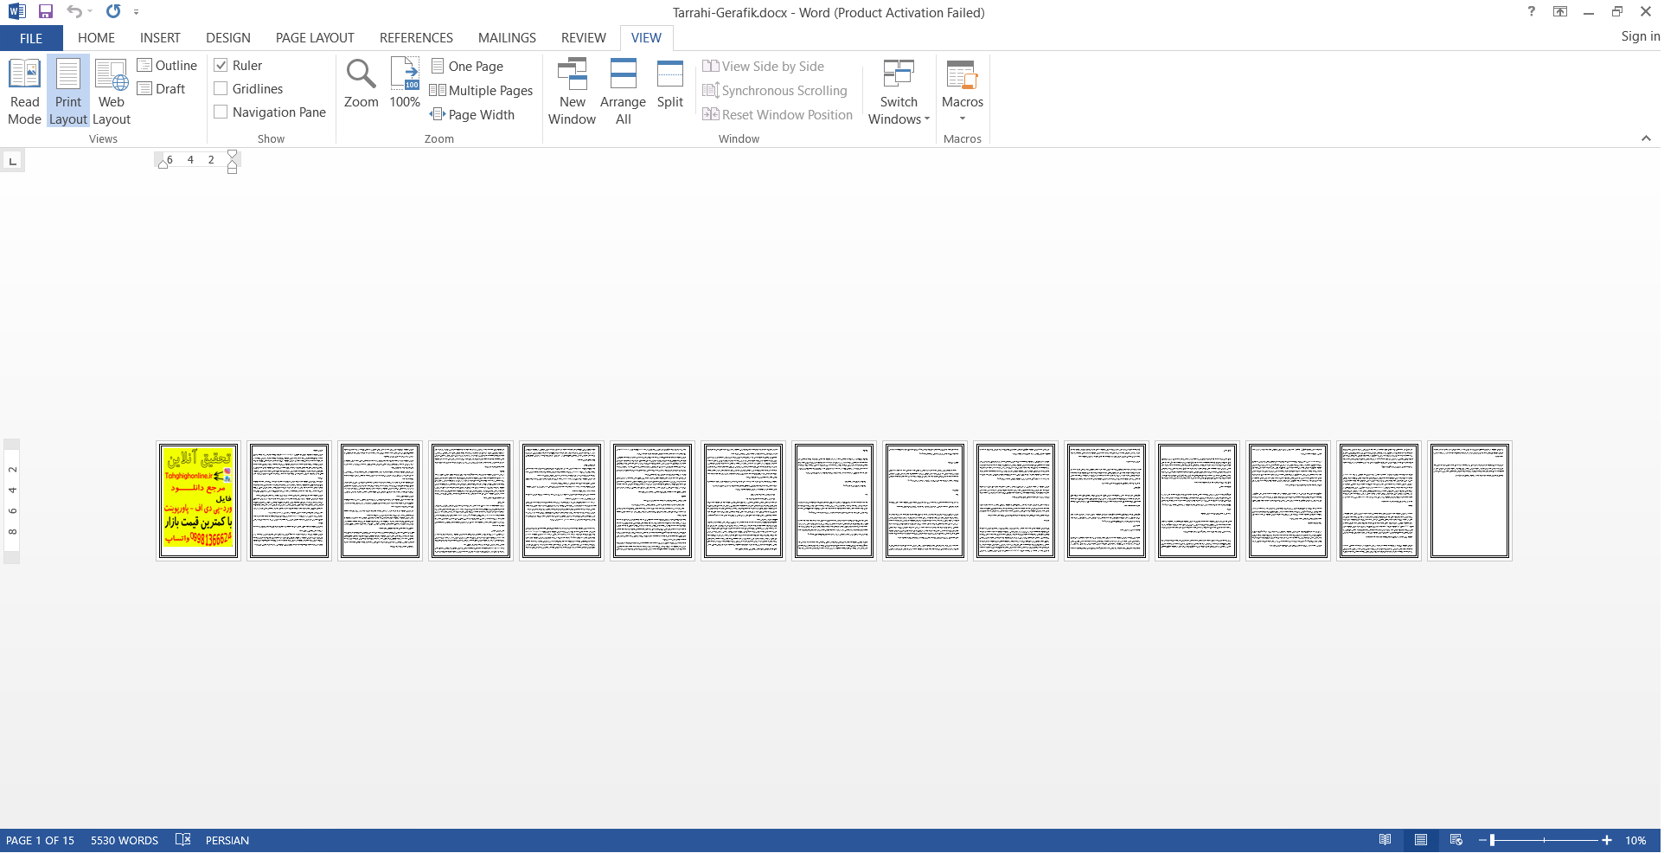Screen dimensions: 1664x853
Task: Set zoom to 100%
Action: (405, 83)
